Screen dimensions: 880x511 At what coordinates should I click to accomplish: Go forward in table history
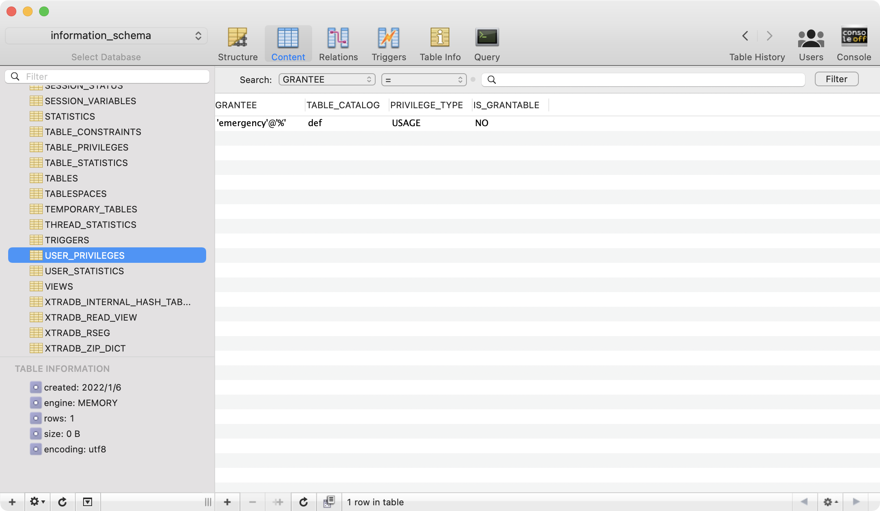769,36
